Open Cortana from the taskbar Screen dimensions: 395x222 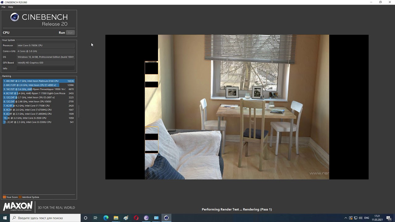[x=85, y=218]
